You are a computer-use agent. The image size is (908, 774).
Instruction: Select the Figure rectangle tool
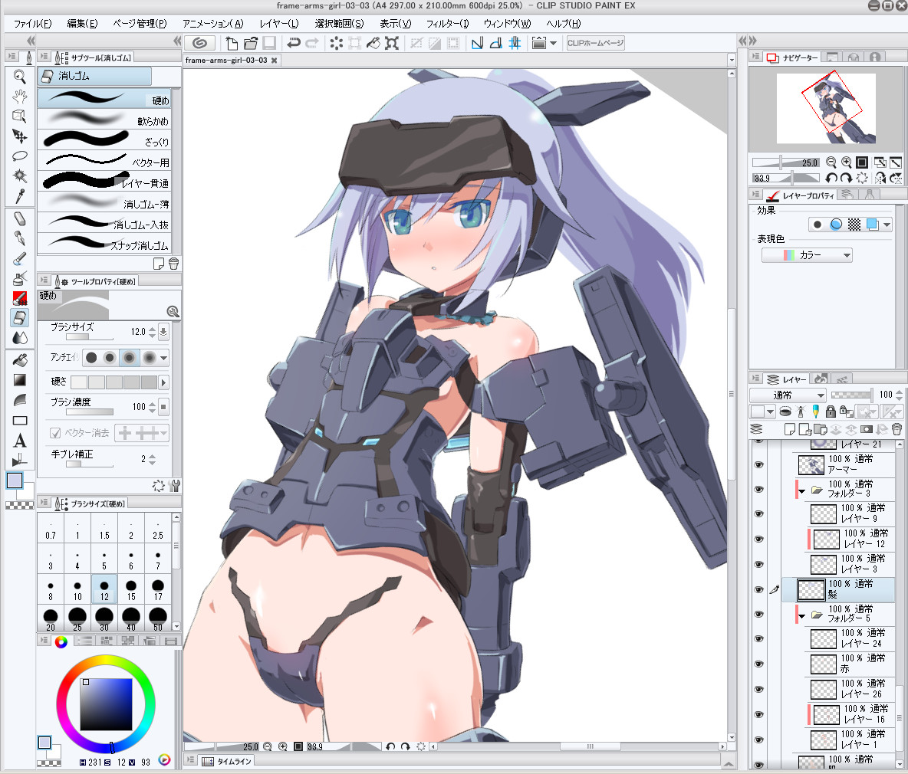coord(19,421)
